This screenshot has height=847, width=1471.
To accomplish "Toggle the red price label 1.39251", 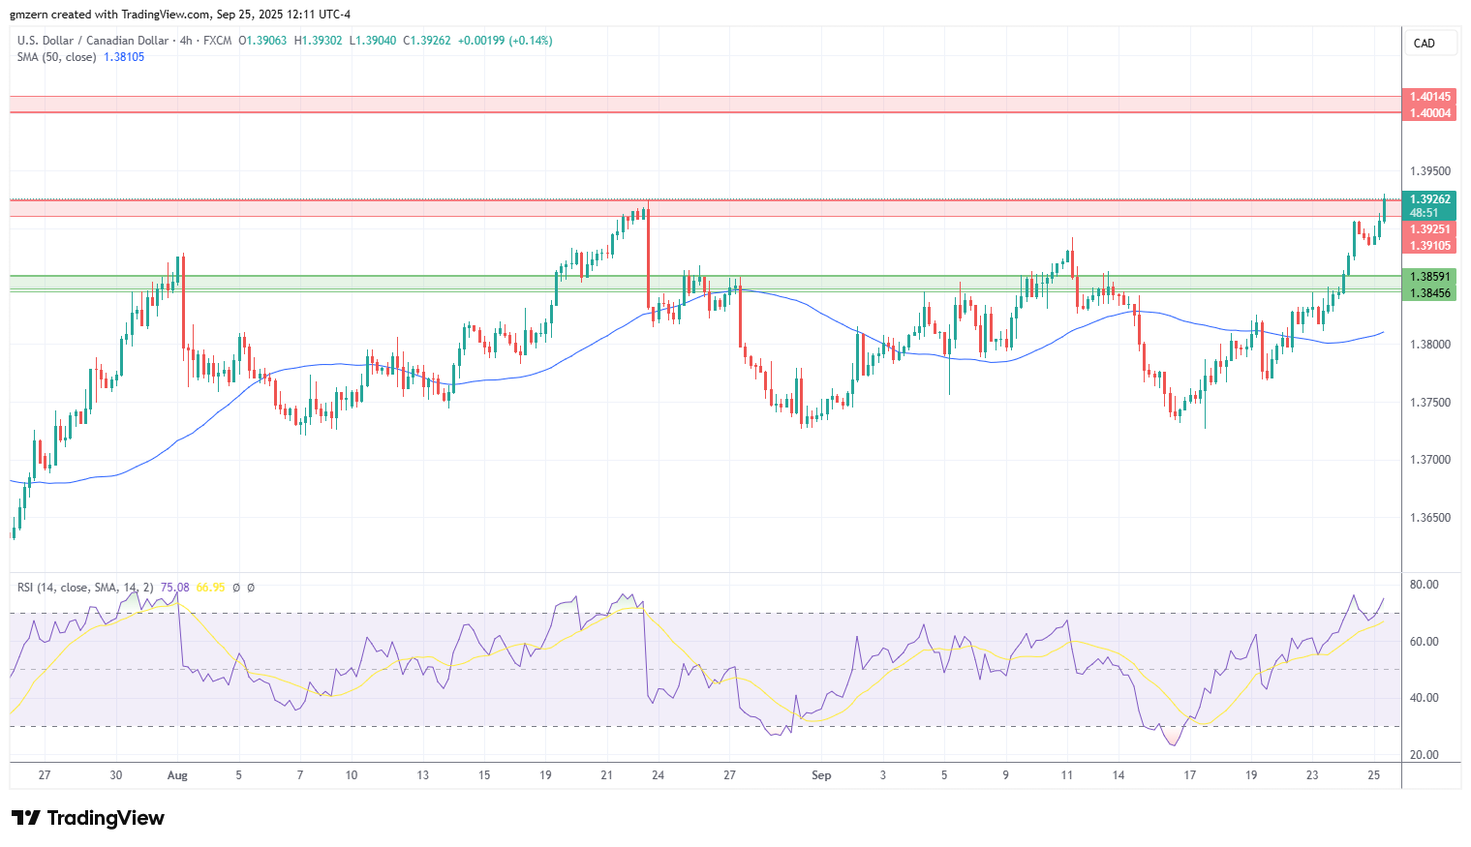I will (1430, 229).
